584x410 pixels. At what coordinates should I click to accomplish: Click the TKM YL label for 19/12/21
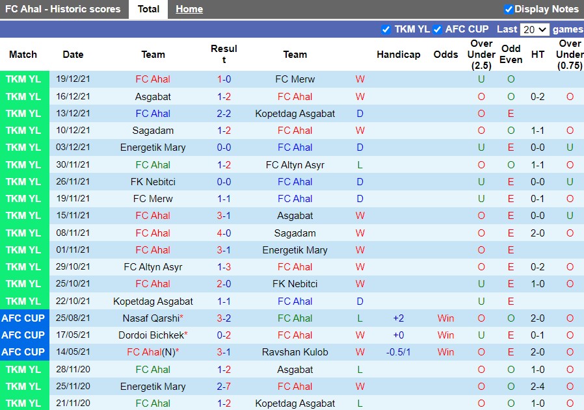point(23,79)
